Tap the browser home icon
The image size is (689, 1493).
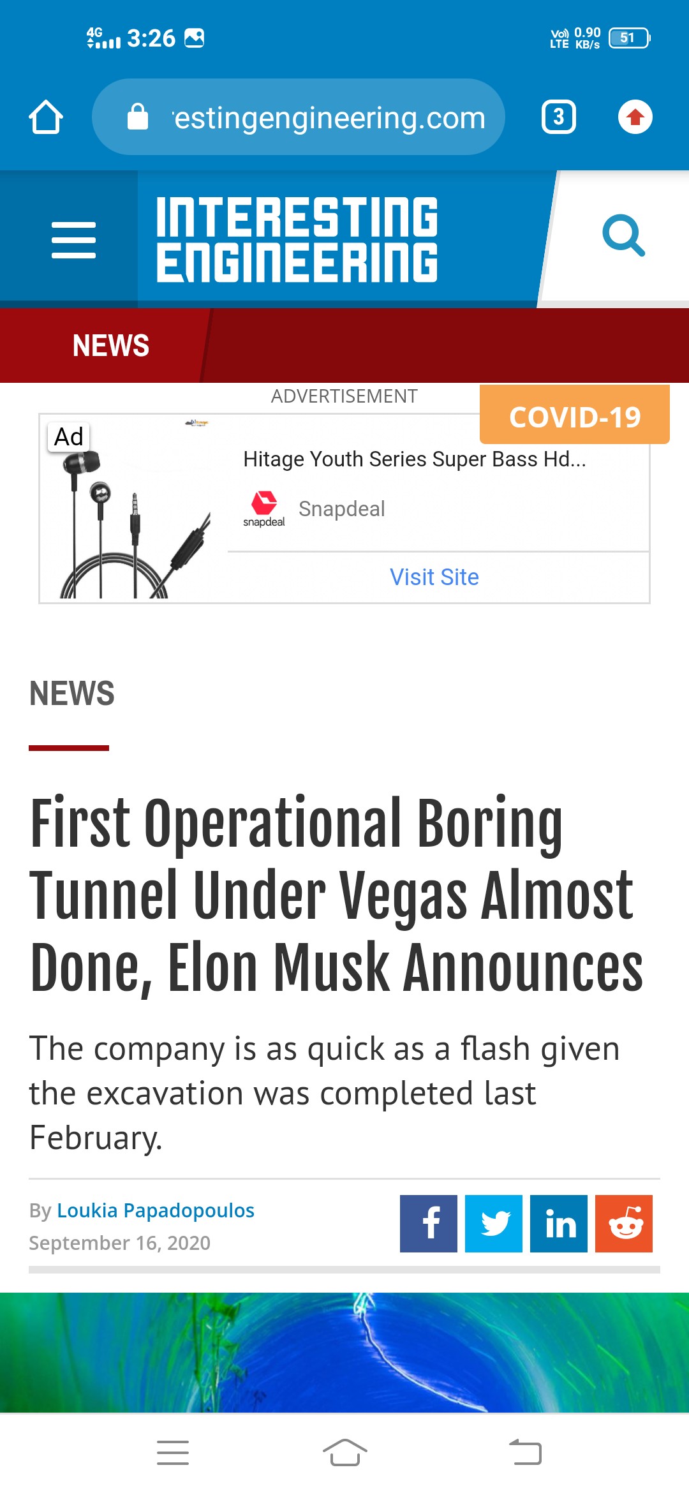pyautogui.click(x=46, y=117)
